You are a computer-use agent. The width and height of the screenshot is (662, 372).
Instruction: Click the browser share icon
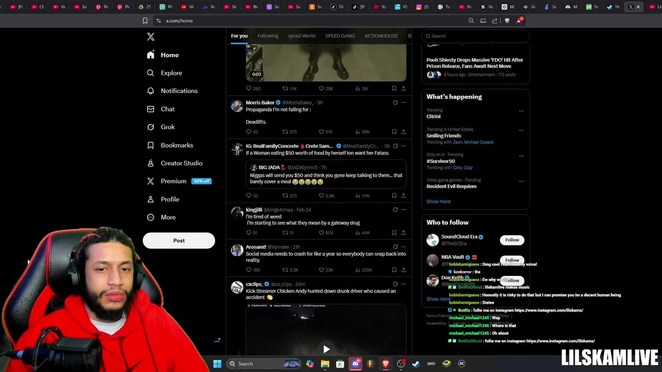tap(495, 21)
